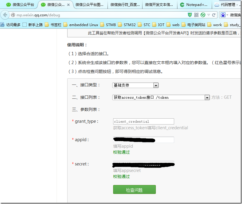Open 书签栏 bookmark folder
This screenshot has width=242, height=204.
pos(53,25)
